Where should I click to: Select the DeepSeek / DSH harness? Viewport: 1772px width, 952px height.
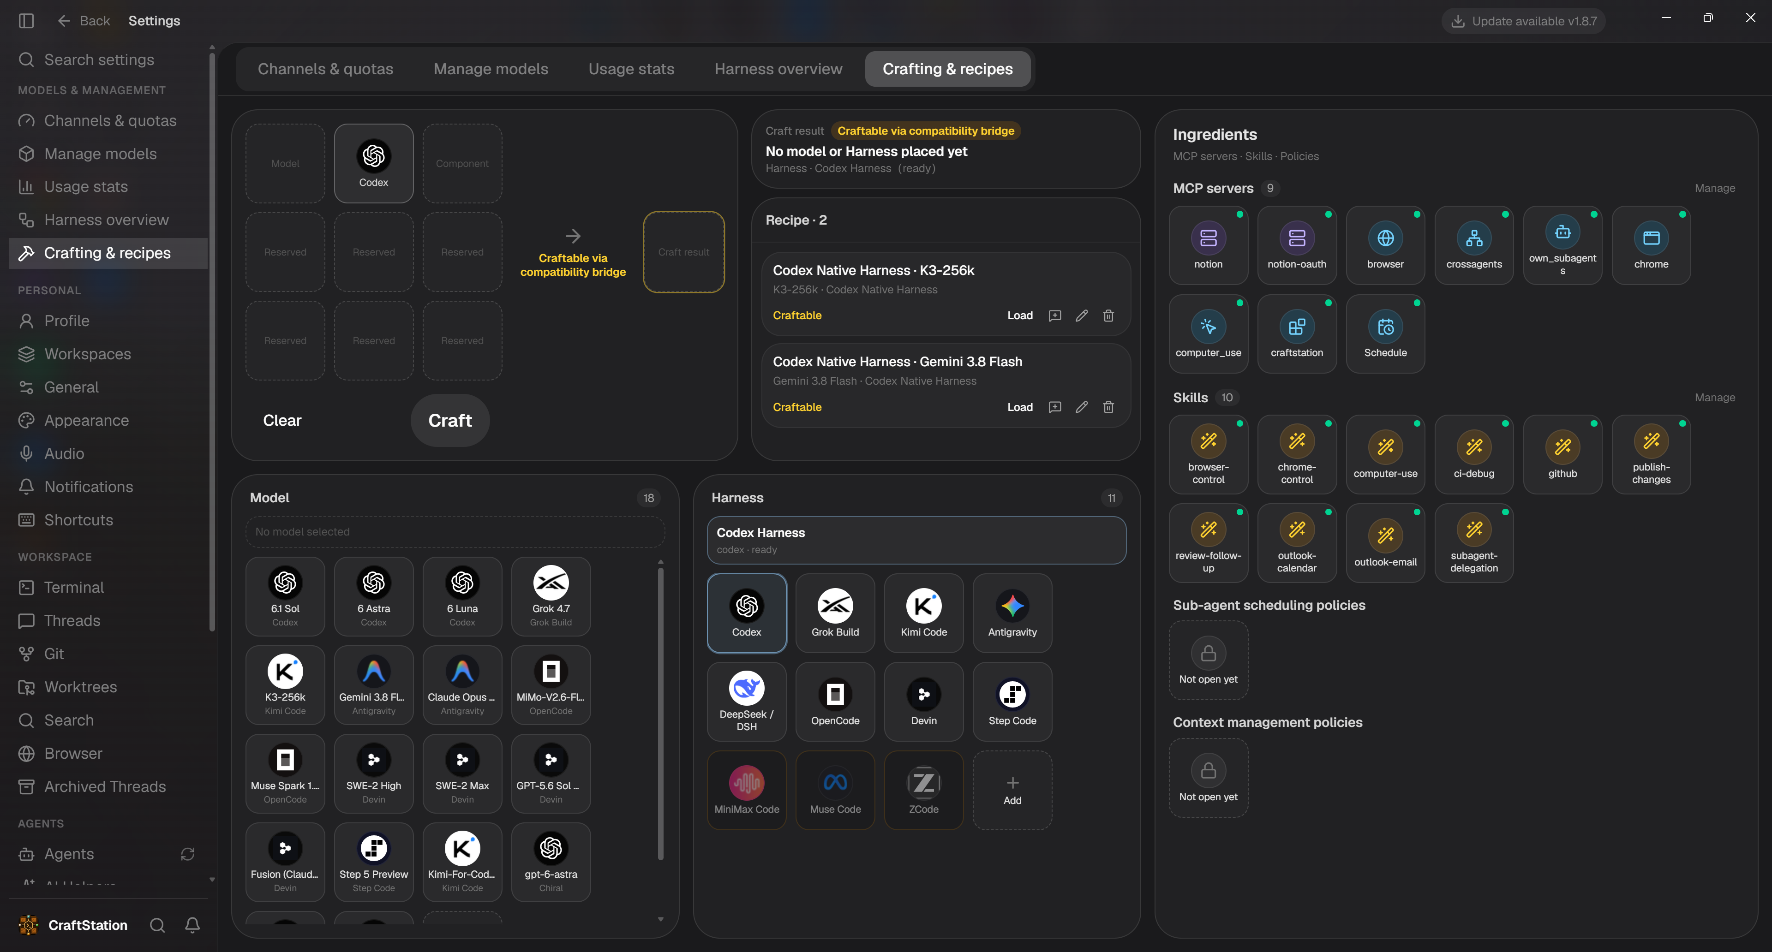click(x=746, y=701)
